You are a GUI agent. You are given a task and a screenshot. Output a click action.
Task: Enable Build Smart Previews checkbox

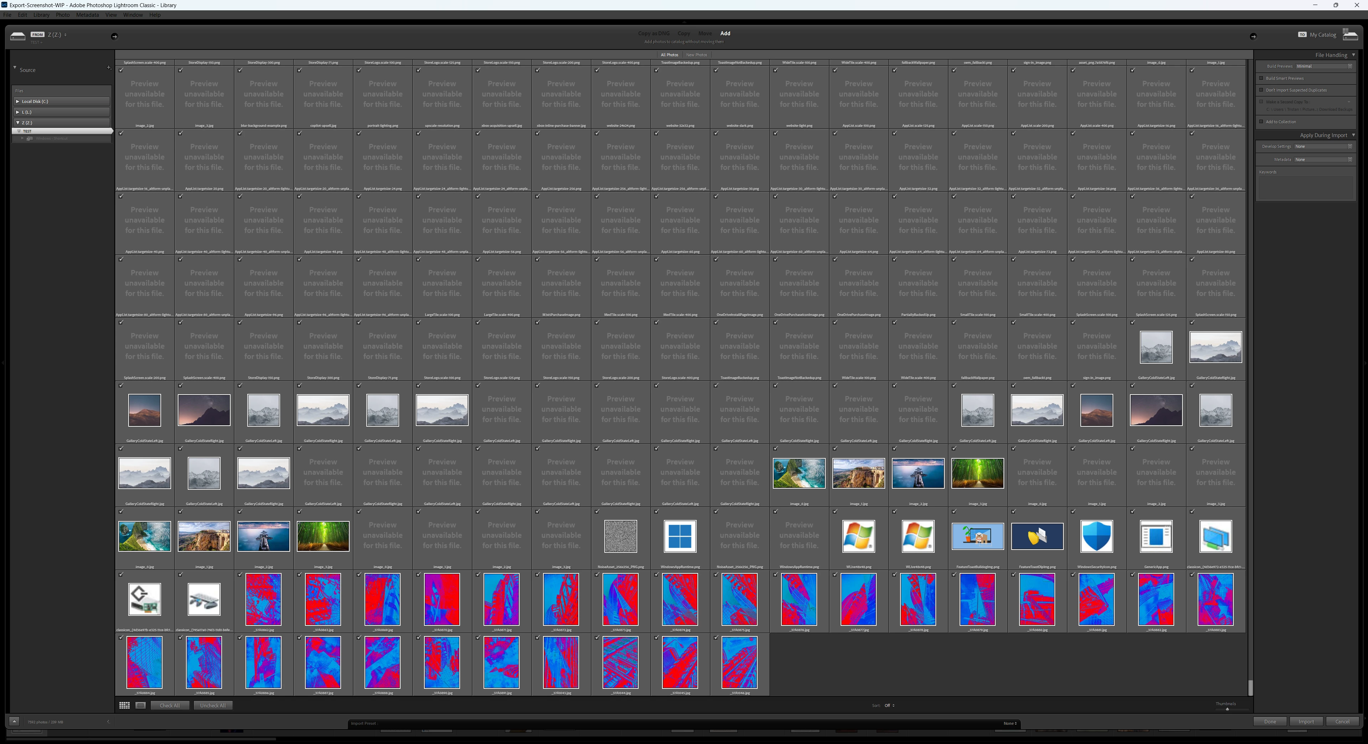pyautogui.click(x=1261, y=78)
